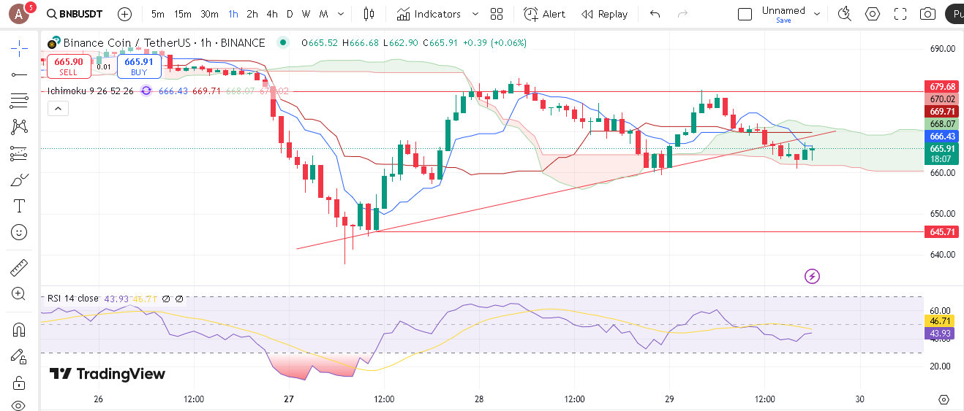Click the 690.00 price axis label
964x411 pixels.
942,49
